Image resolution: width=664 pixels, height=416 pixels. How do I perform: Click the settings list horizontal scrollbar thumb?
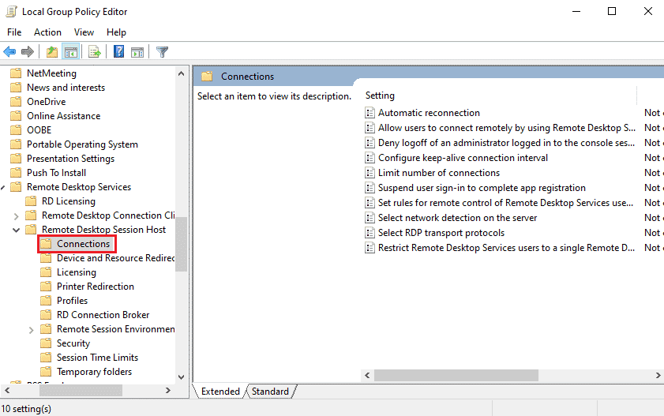pos(456,376)
